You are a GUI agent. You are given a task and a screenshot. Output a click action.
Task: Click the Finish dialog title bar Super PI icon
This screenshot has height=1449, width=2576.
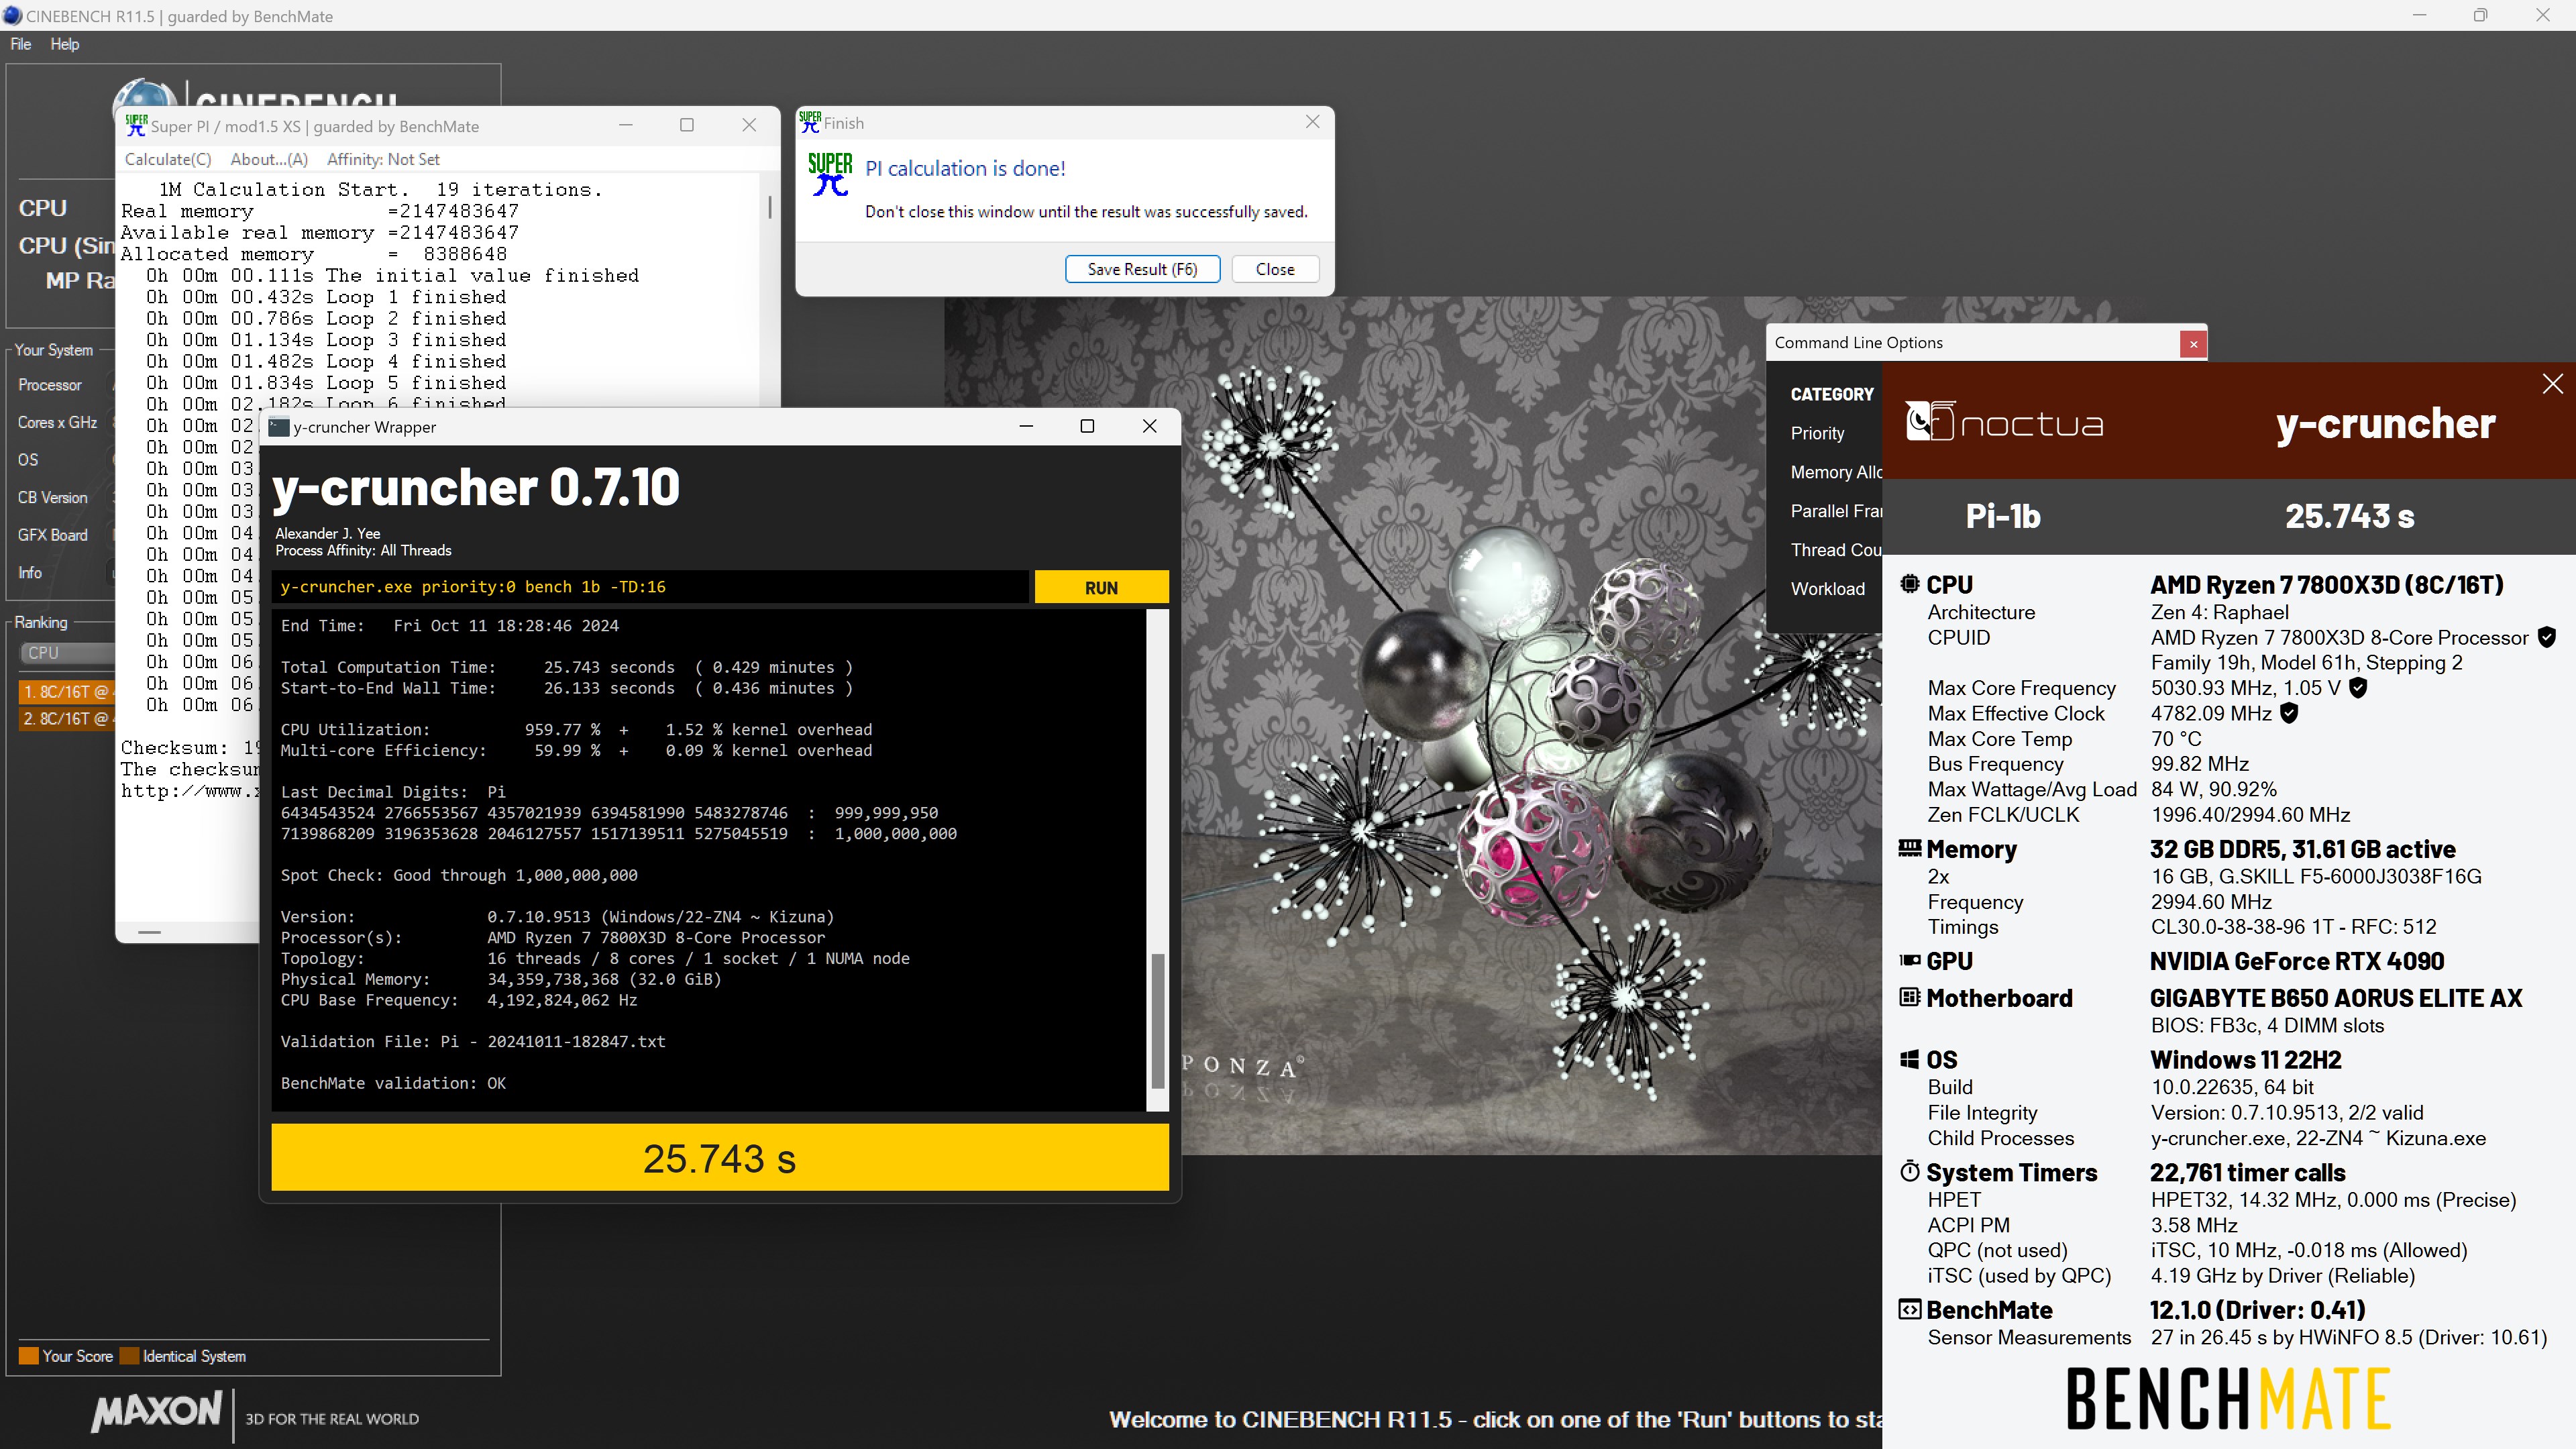click(x=810, y=122)
